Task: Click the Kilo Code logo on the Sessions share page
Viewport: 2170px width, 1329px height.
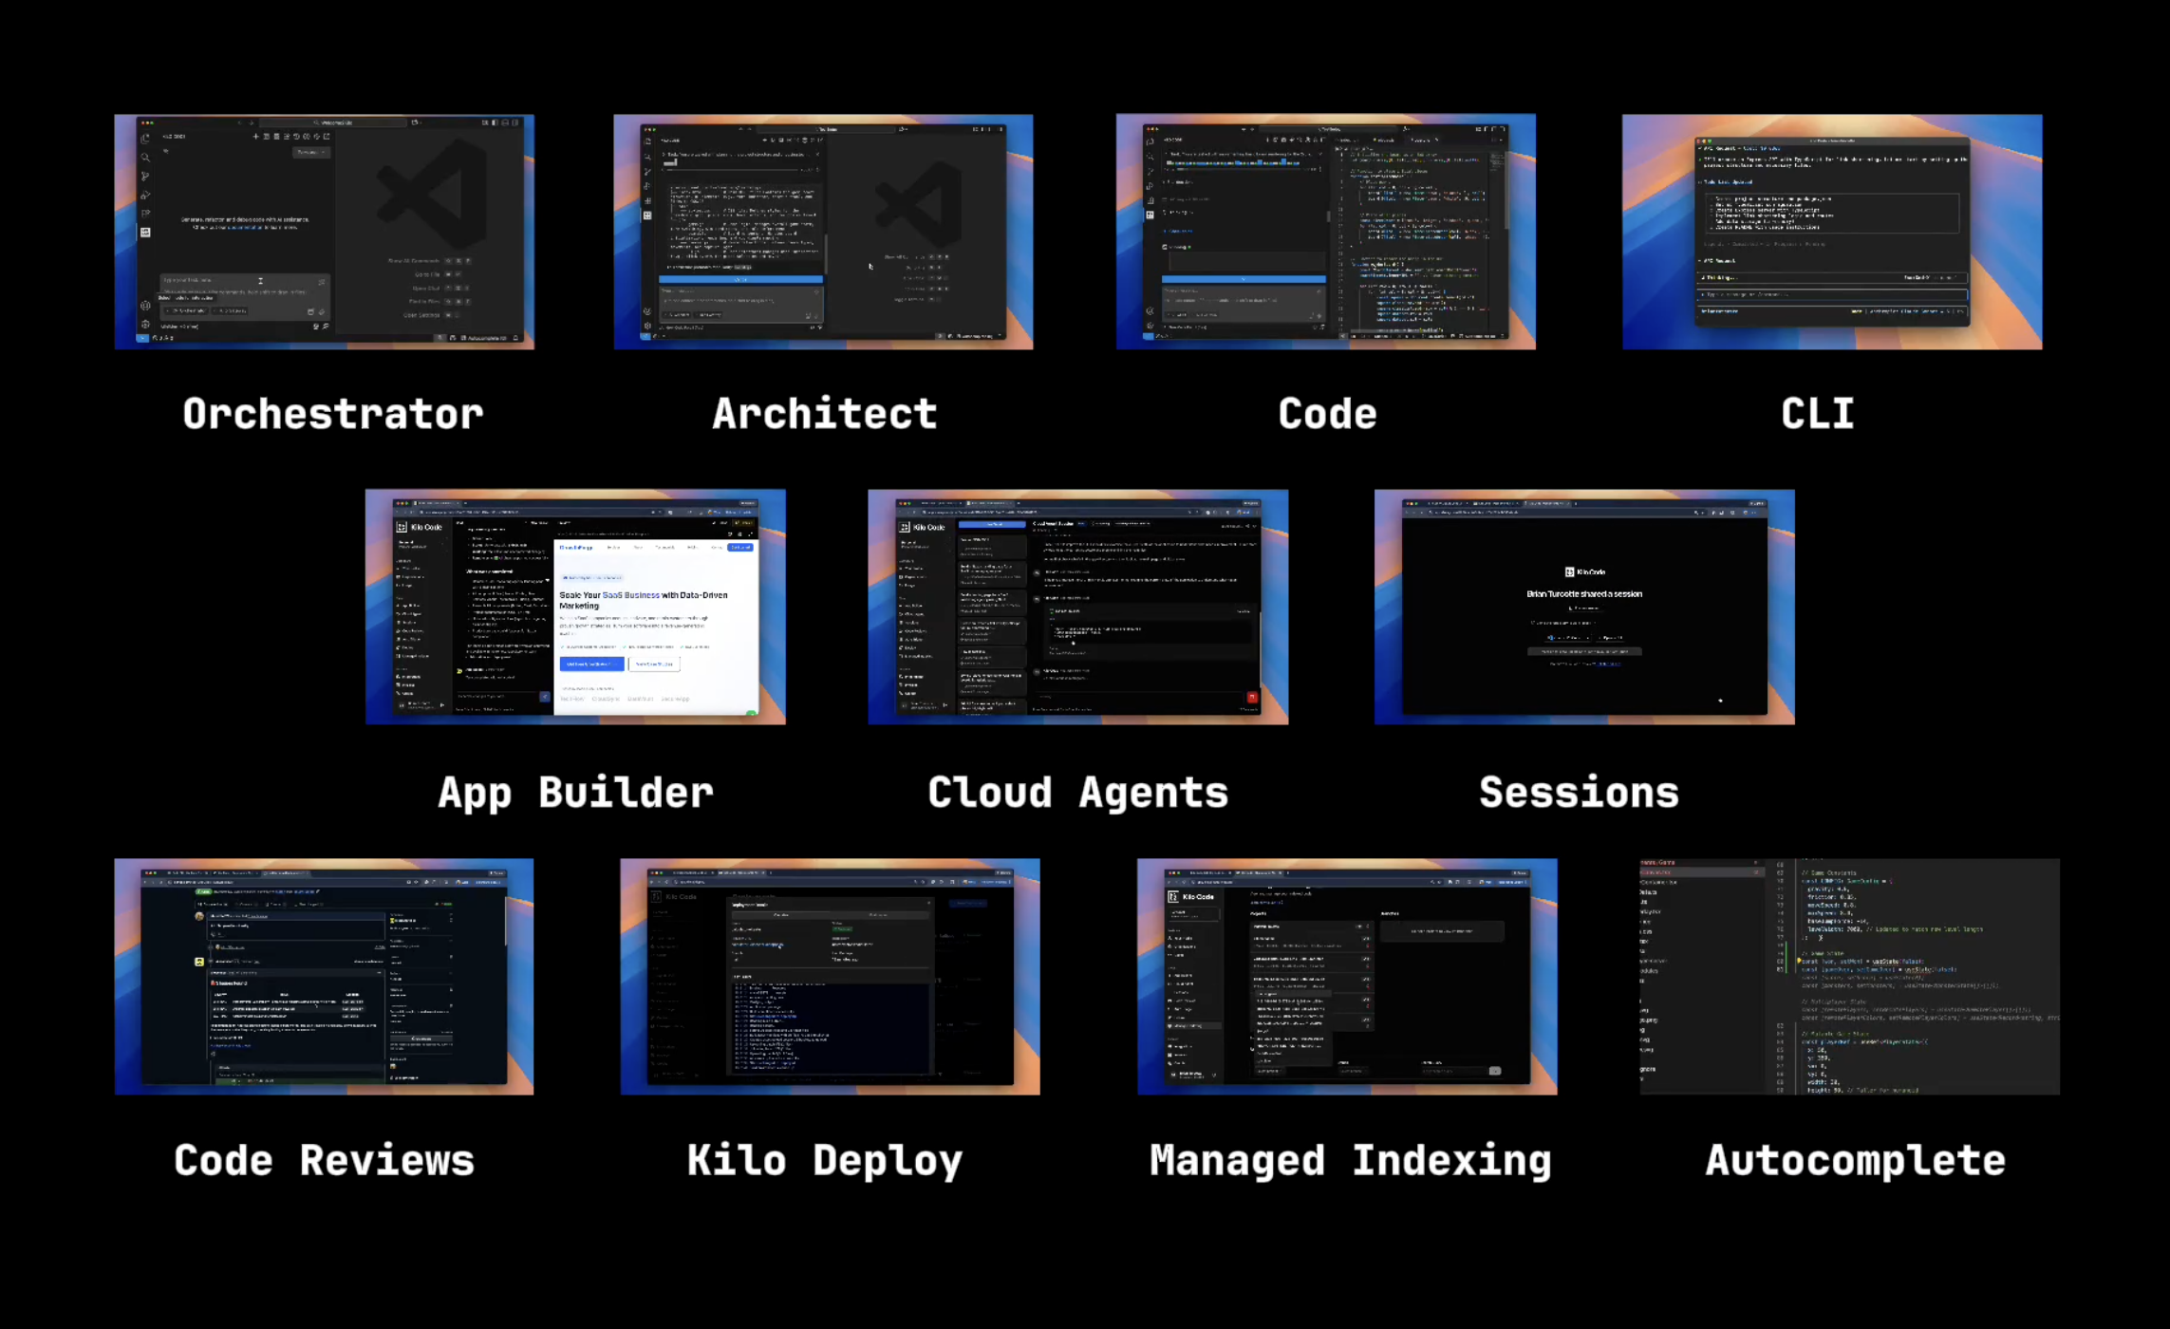Action: (1571, 571)
